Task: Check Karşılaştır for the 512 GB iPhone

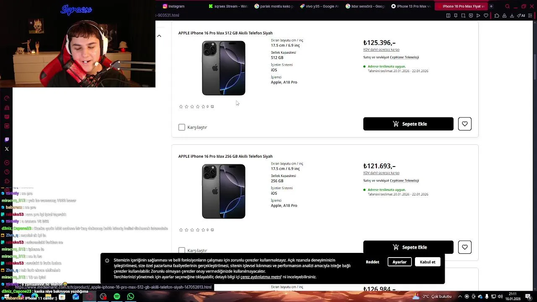Action: point(182,127)
